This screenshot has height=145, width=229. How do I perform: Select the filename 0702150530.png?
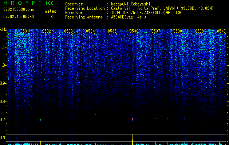point(19,10)
